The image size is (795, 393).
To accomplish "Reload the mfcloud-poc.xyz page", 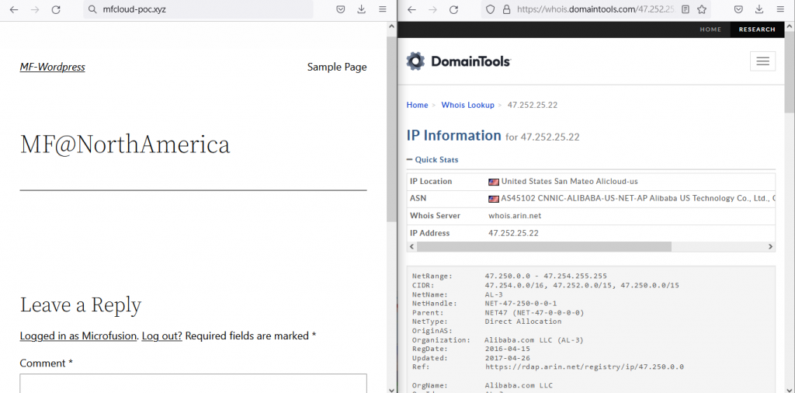I will click(x=56, y=9).
